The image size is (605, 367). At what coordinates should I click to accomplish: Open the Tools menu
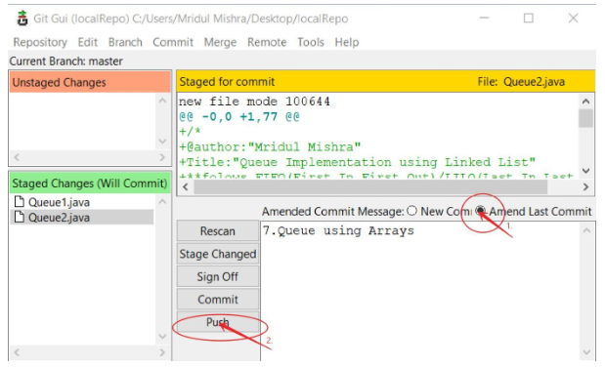click(x=311, y=42)
